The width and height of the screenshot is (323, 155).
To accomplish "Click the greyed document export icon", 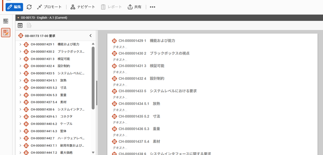I will [29, 26].
